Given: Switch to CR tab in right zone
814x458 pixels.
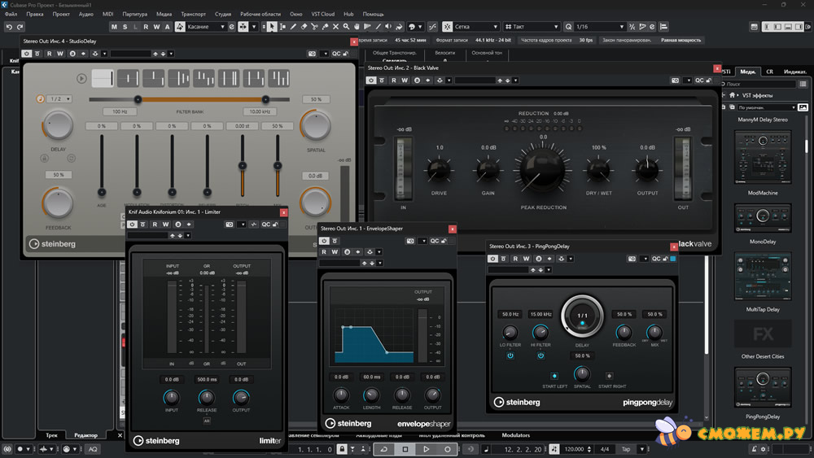Looking at the screenshot, I should pyautogui.click(x=769, y=72).
